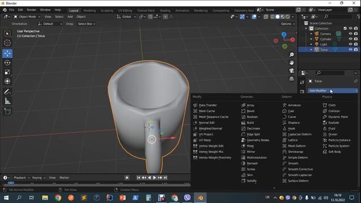Toggle camera view icon
This screenshot has height=203, width=361.
(x=292, y=70)
